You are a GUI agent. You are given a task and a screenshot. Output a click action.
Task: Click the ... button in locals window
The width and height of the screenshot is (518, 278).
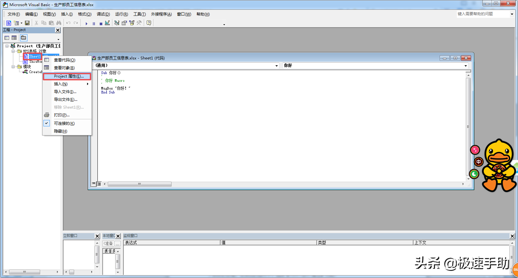(x=118, y=244)
